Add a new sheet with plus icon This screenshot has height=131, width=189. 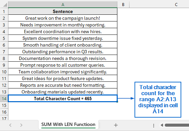[x=116, y=125]
